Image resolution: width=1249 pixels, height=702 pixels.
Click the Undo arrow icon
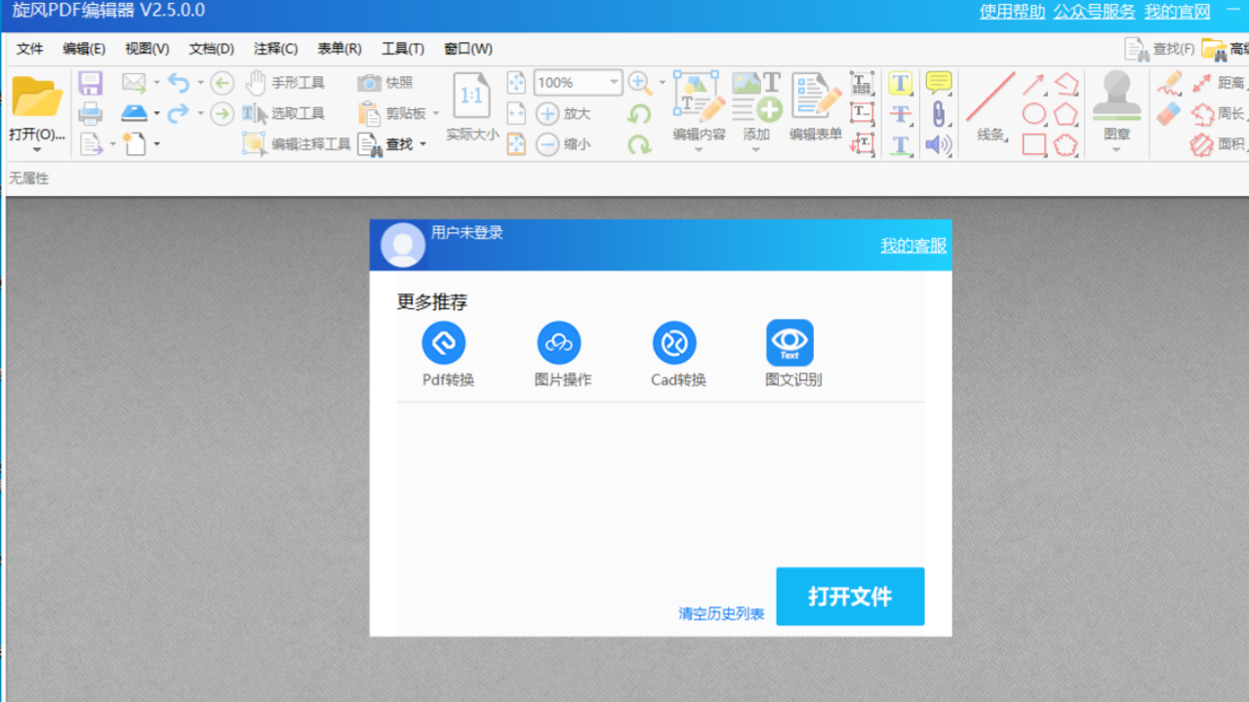[178, 83]
